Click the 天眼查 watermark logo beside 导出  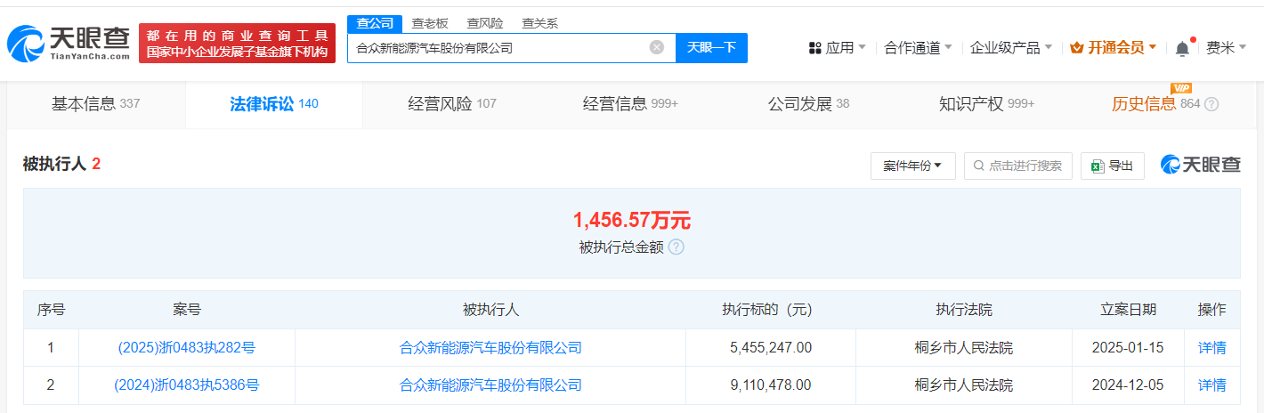[1200, 166]
